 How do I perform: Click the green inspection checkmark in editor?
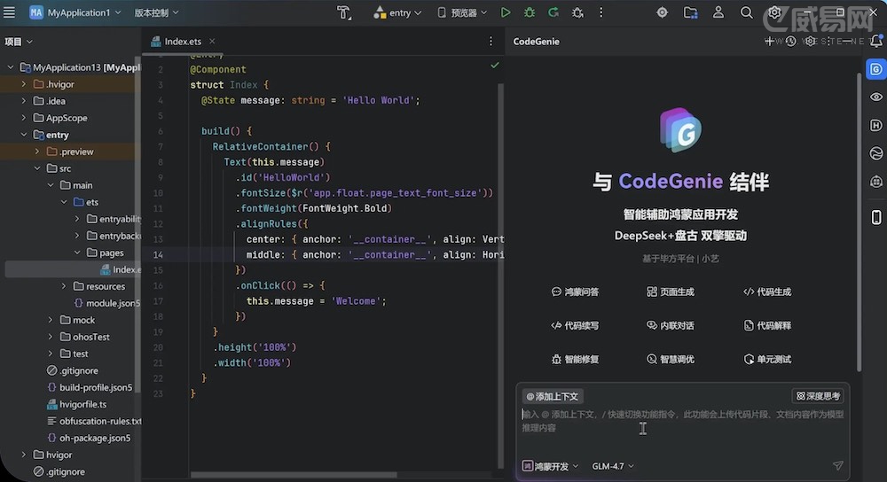494,66
